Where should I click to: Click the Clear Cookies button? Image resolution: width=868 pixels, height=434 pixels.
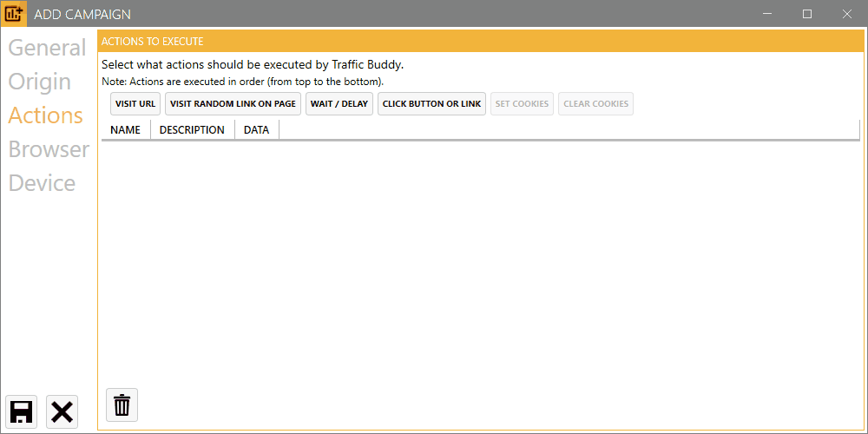[596, 103]
